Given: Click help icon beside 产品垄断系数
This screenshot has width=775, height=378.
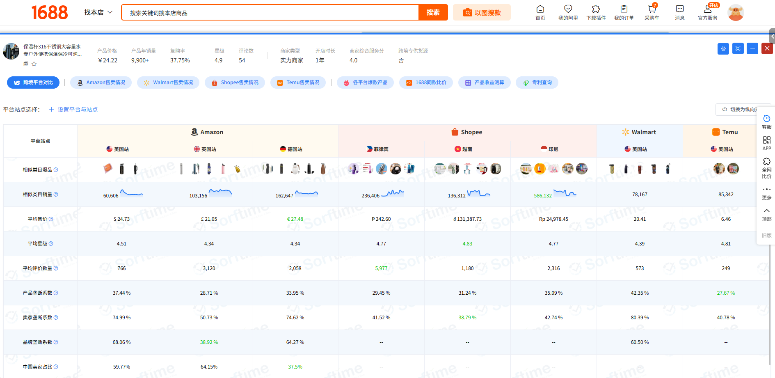Looking at the screenshot, I should point(56,293).
